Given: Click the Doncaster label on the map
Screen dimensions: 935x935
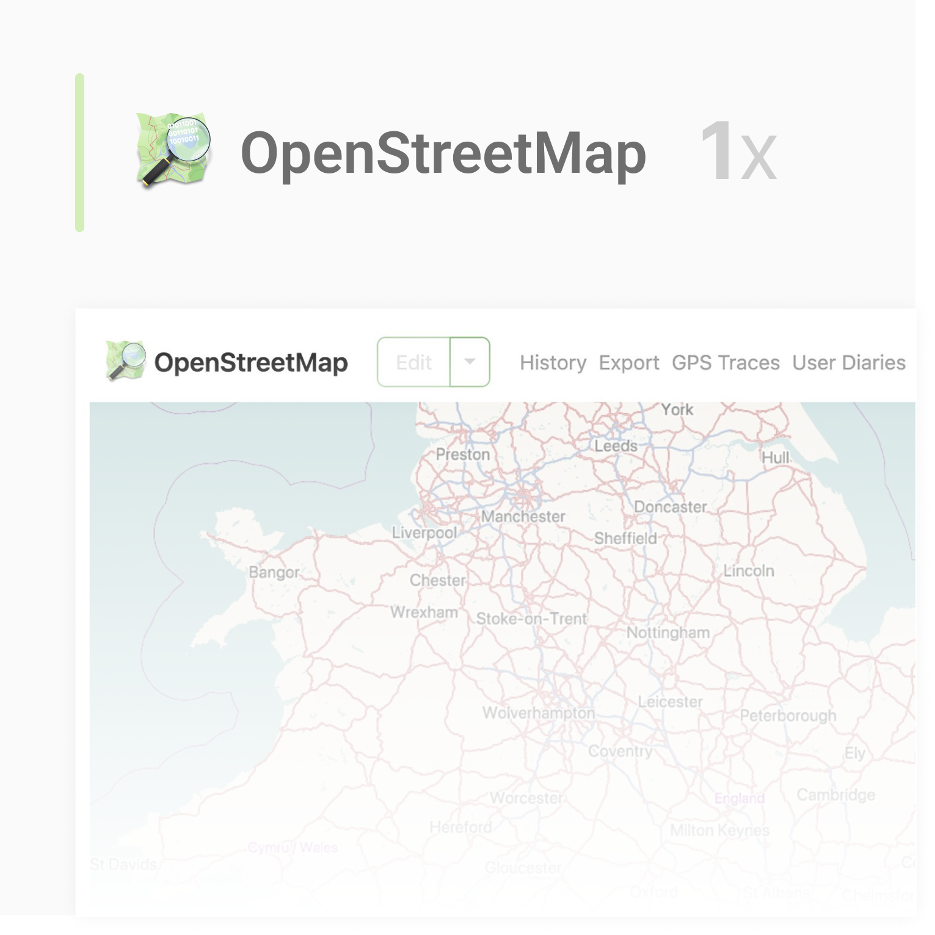Looking at the screenshot, I should [671, 508].
